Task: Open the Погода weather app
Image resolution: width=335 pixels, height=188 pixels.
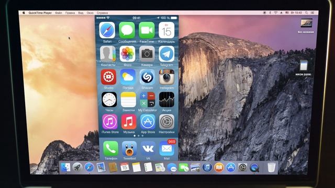Action: pos(128,77)
